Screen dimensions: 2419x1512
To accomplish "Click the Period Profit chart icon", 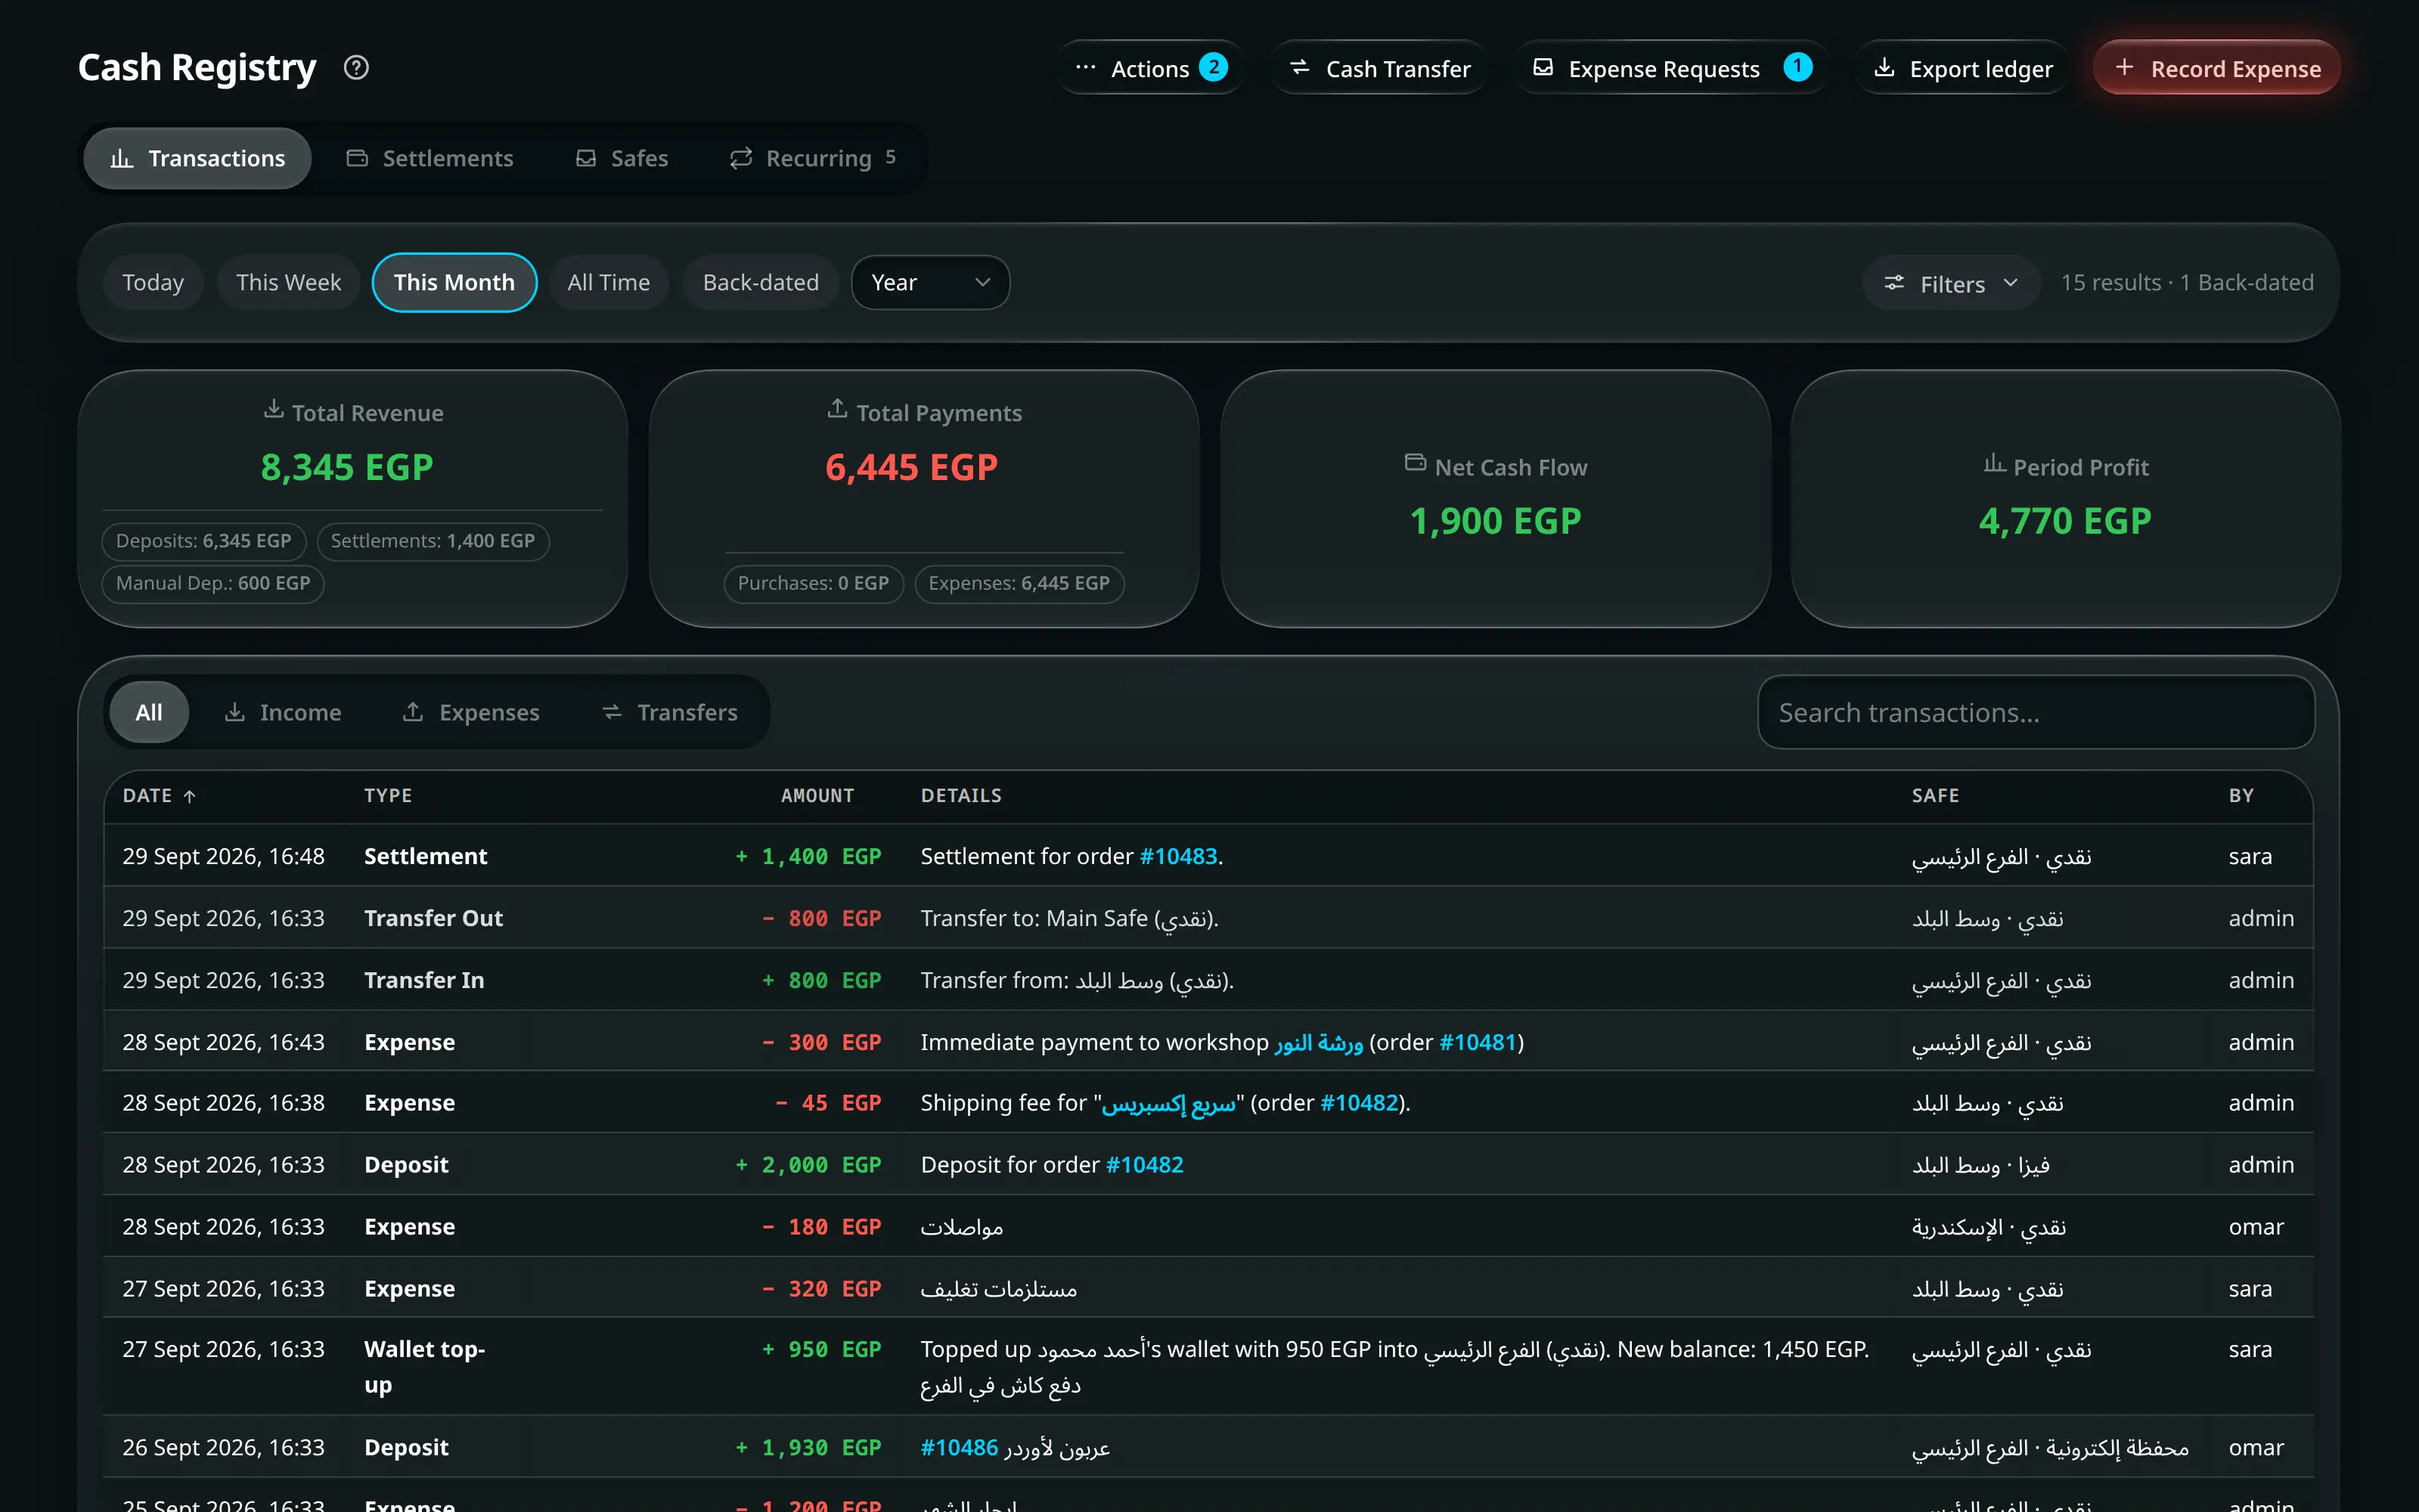I will (1994, 463).
